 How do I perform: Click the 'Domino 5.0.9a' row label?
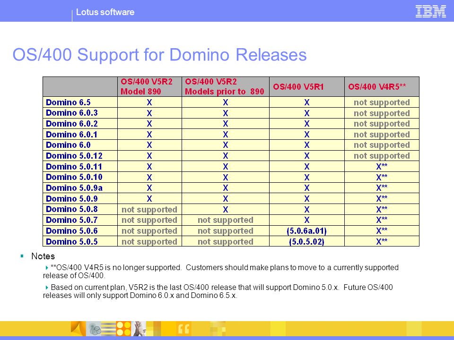coord(74,188)
